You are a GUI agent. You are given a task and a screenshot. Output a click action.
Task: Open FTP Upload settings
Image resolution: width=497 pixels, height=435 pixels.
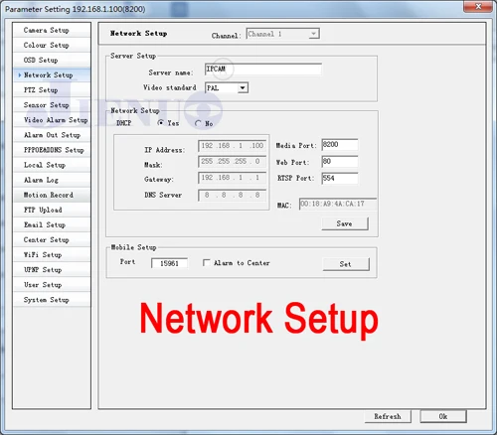(52, 210)
